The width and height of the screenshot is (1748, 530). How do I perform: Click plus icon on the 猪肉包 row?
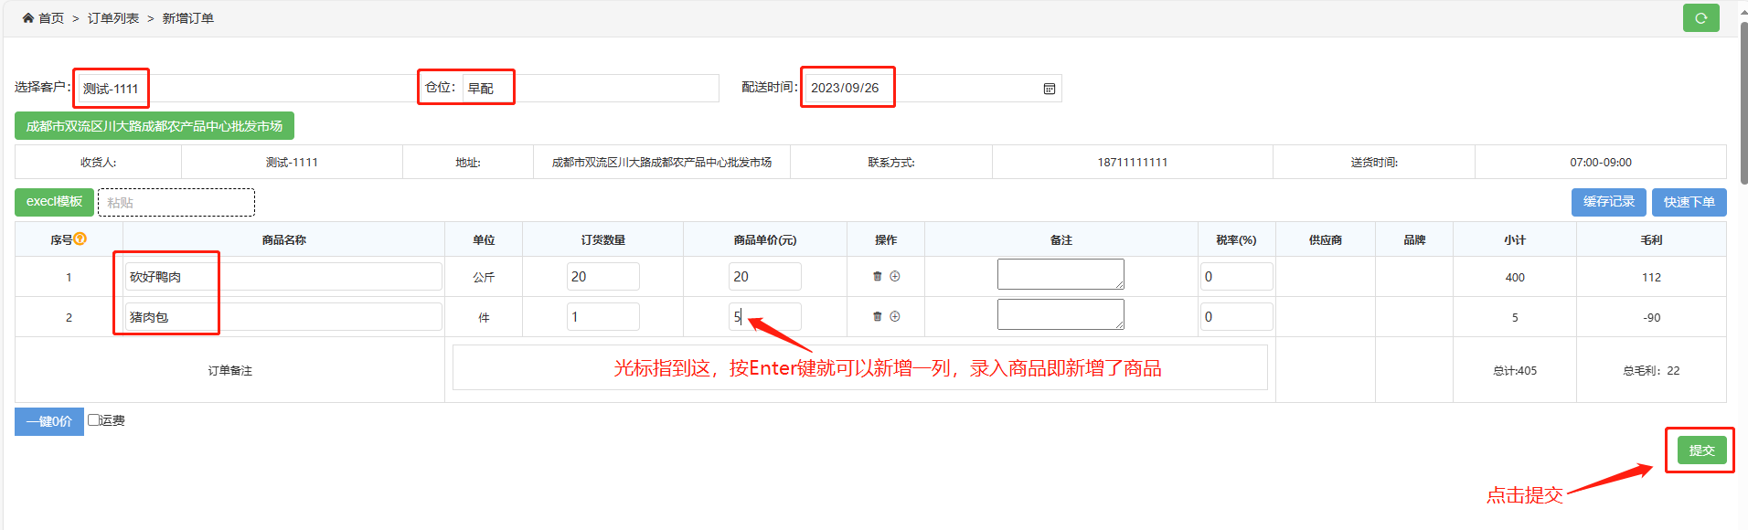(x=895, y=316)
